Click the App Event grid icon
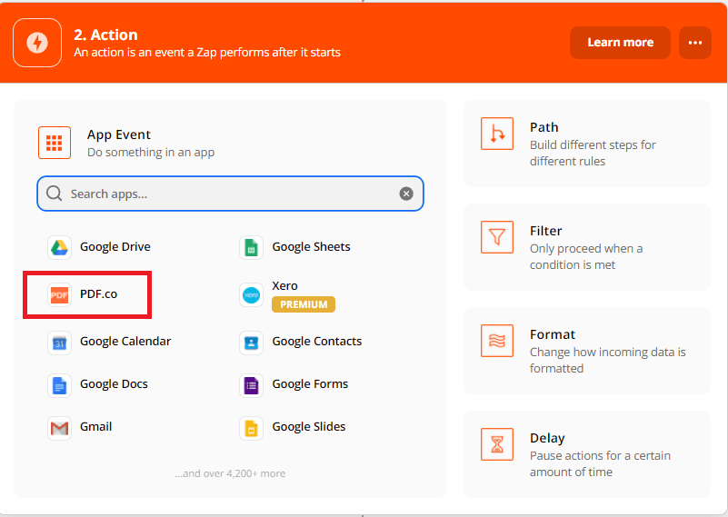The height and width of the screenshot is (517, 728). click(55, 143)
